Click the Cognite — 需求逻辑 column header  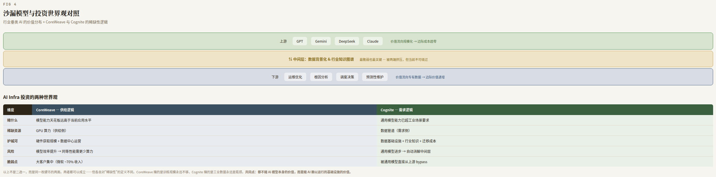tap(545, 110)
